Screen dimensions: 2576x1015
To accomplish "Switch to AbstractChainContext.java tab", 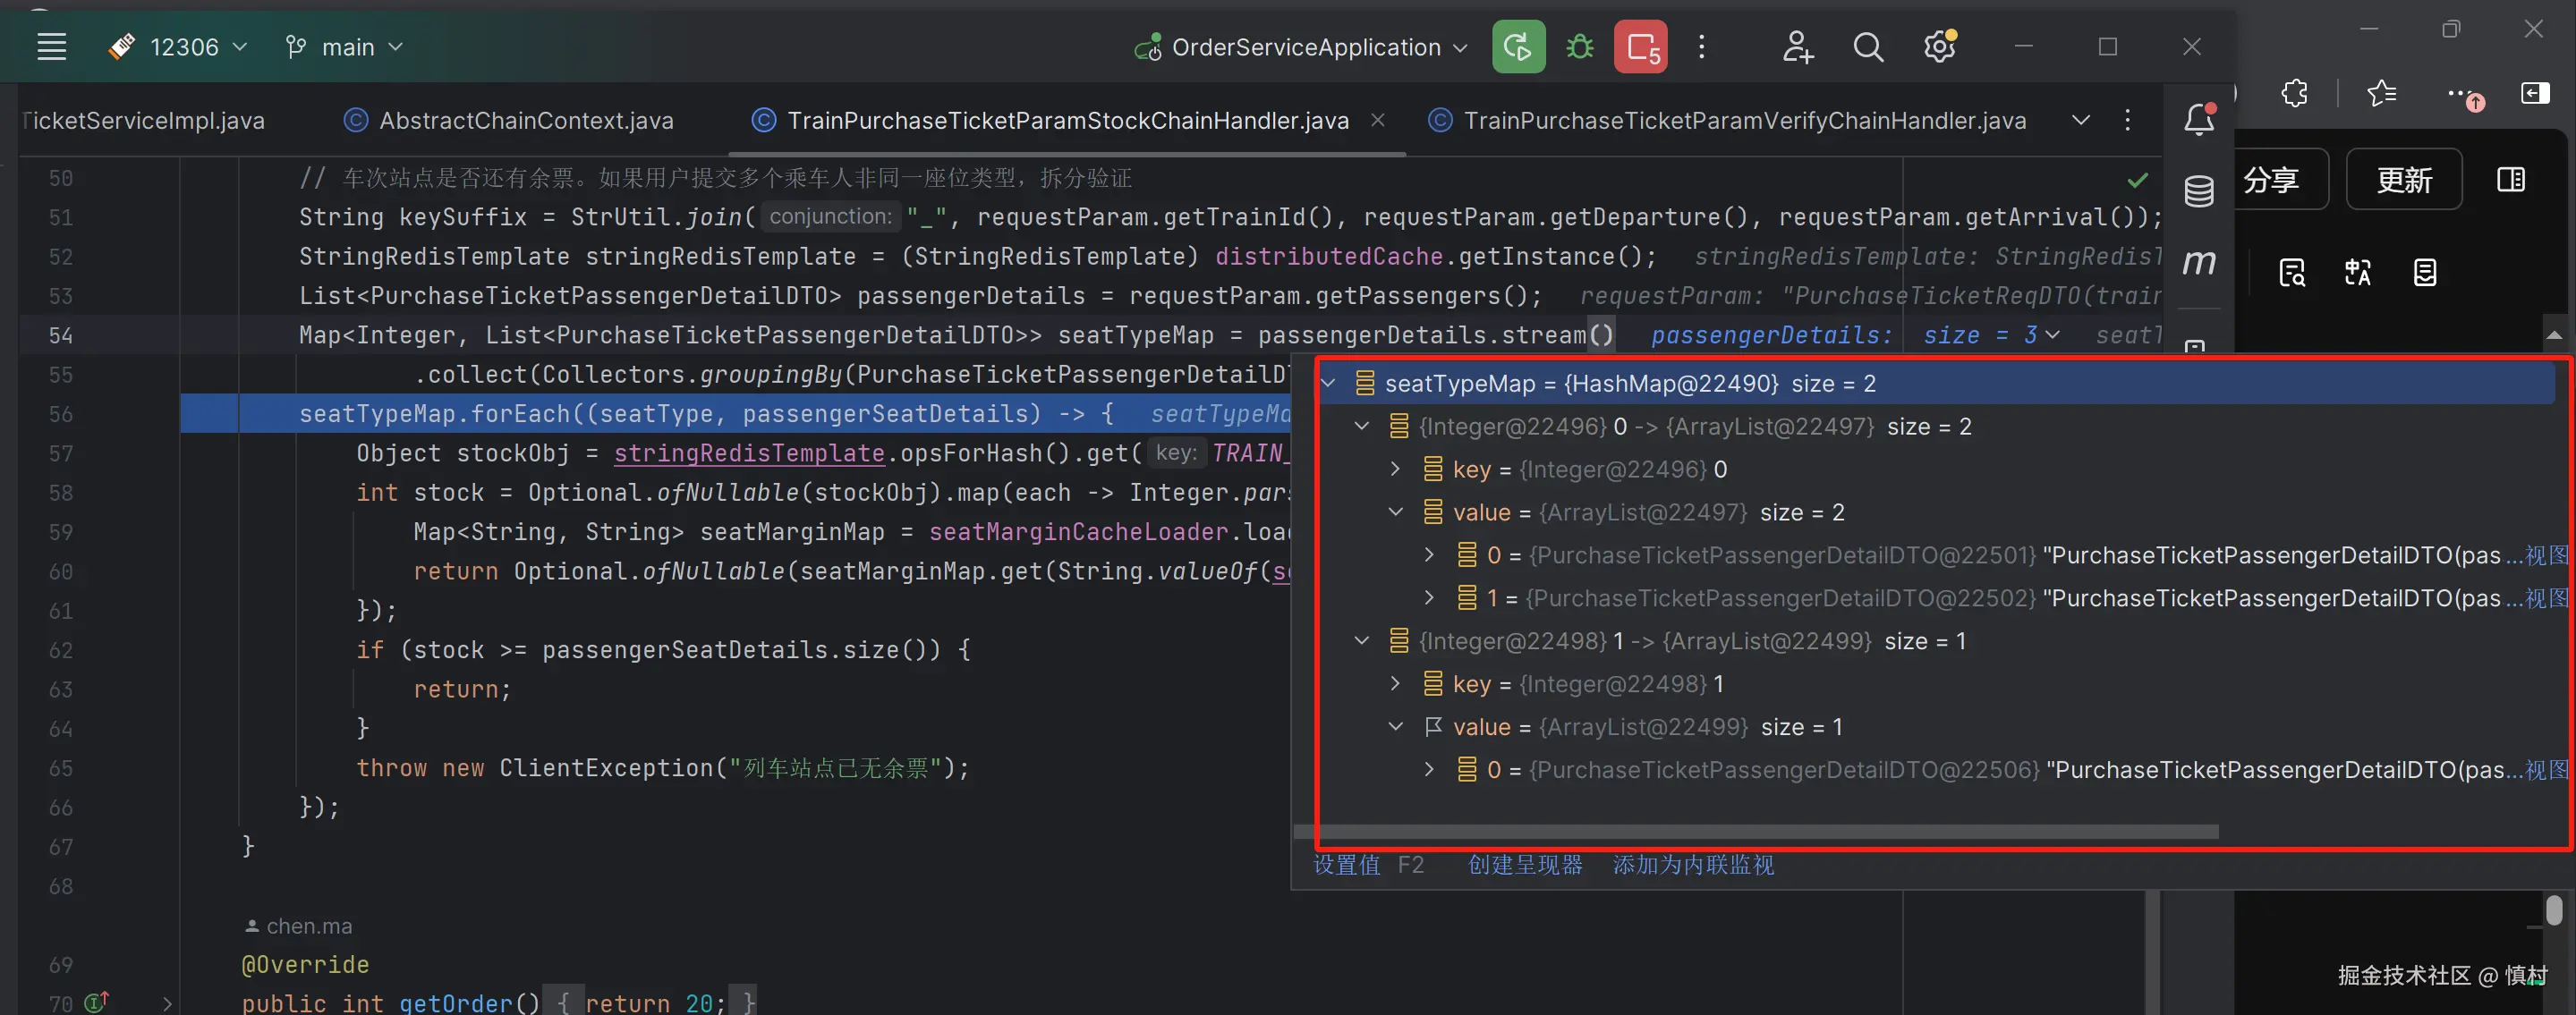I will click(525, 121).
